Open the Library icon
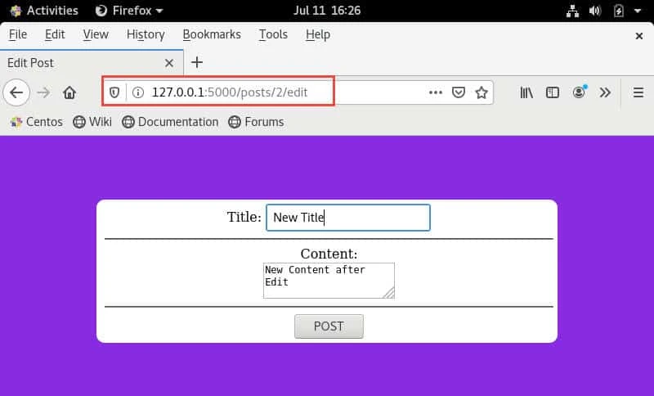This screenshot has height=396, width=654. [526, 92]
